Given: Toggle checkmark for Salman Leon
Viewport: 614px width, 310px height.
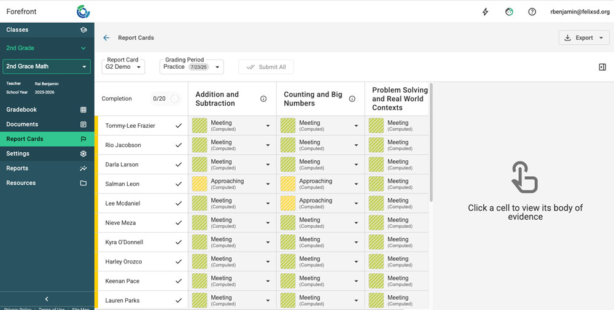Looking at the screenshot, I should click(x=179, y=184).
